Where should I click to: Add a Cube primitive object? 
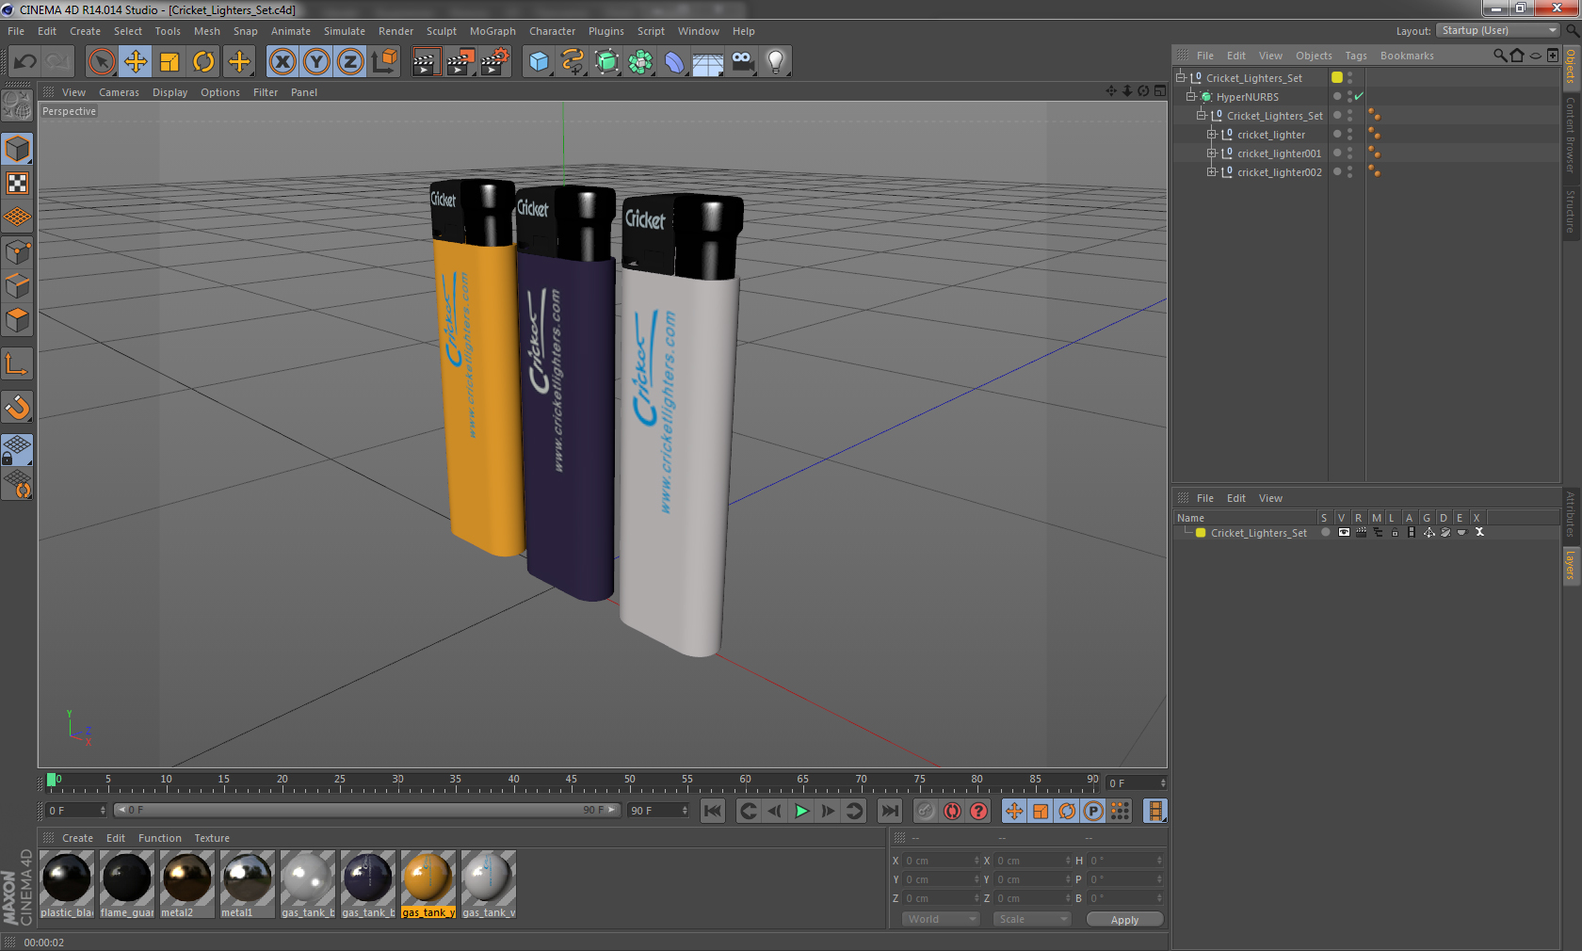[539, 62]
